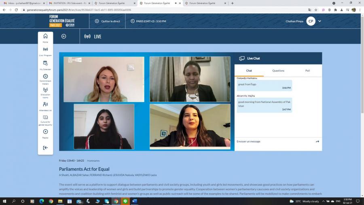Expand the Chaihan Pimpa profile dropdown
Image resolution: width=364 pixels, height=205 pixels.
click(320, 21)
